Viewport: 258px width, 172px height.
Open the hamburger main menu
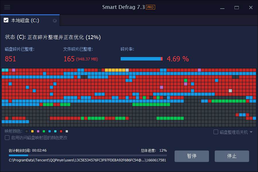(x=7, y=7)
